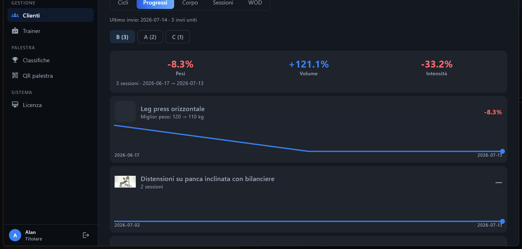This screenshot has height=249, width=522.
Task: Click the blue avatar circle for Alan
Action: (x=15, y=235)
